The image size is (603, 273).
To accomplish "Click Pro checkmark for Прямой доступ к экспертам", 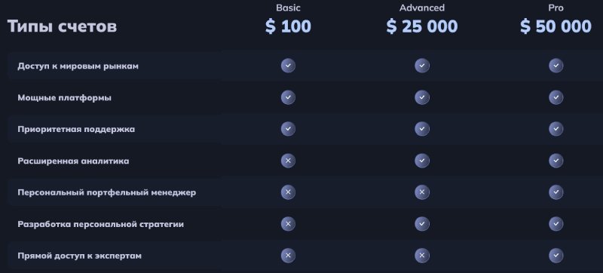I will point(556,256).
